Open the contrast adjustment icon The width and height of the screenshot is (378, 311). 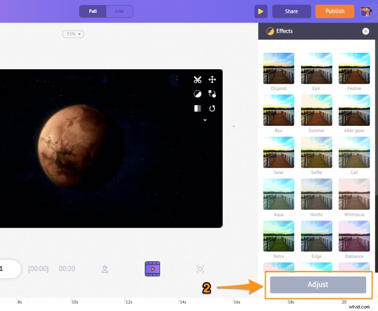pos(197,94)
